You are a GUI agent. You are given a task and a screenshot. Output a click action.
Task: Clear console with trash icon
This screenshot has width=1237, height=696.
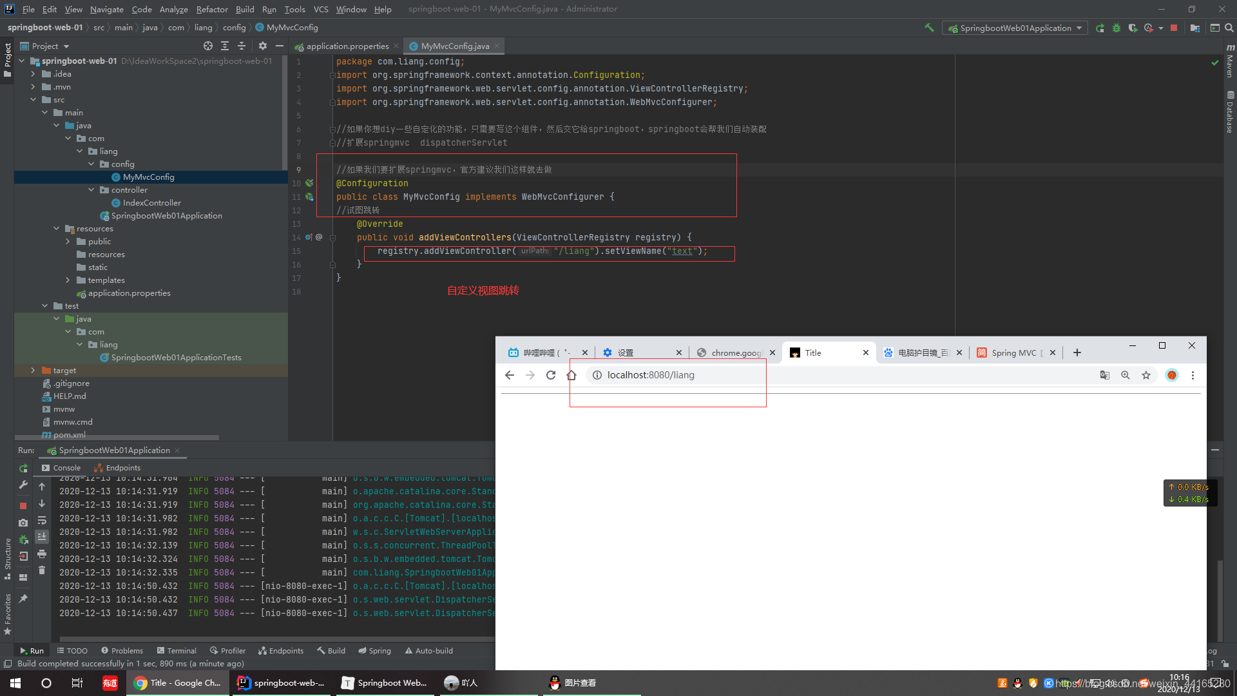point(42,570)
